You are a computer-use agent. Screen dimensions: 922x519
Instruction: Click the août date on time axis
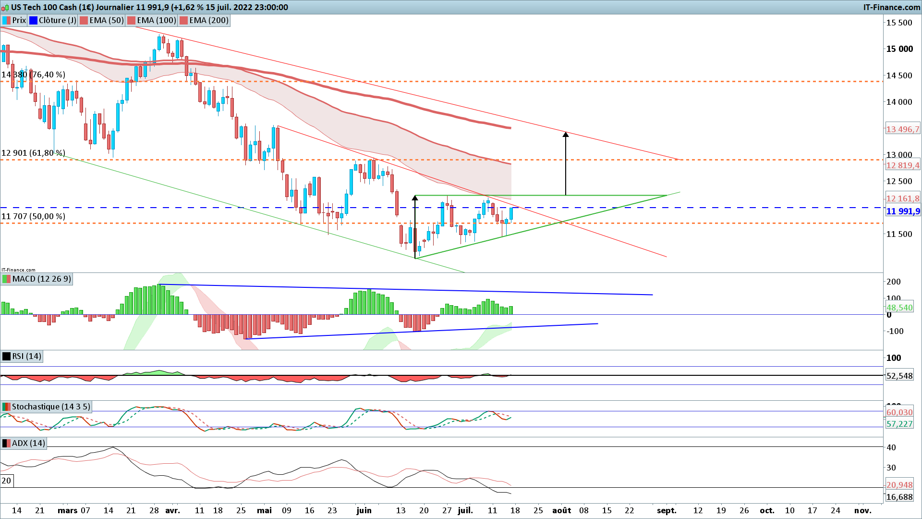pyautogui.click(x=561, y=510)
